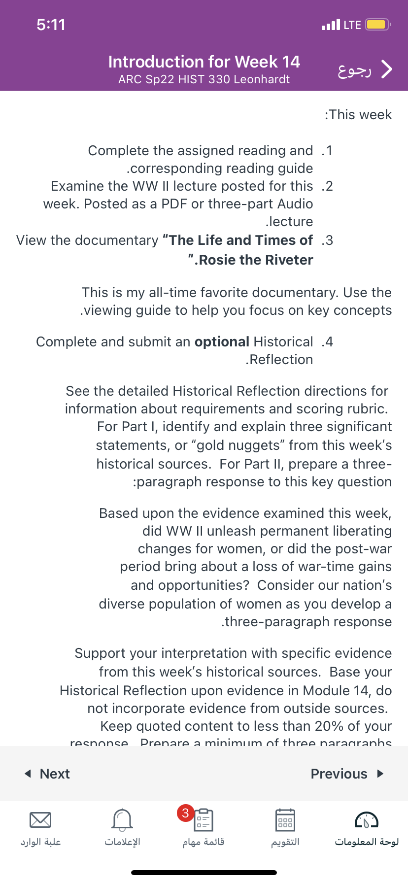Viewport: 408px width, 883px height.
Task: Select the التقويم tab label
Action: coord(285,842)
